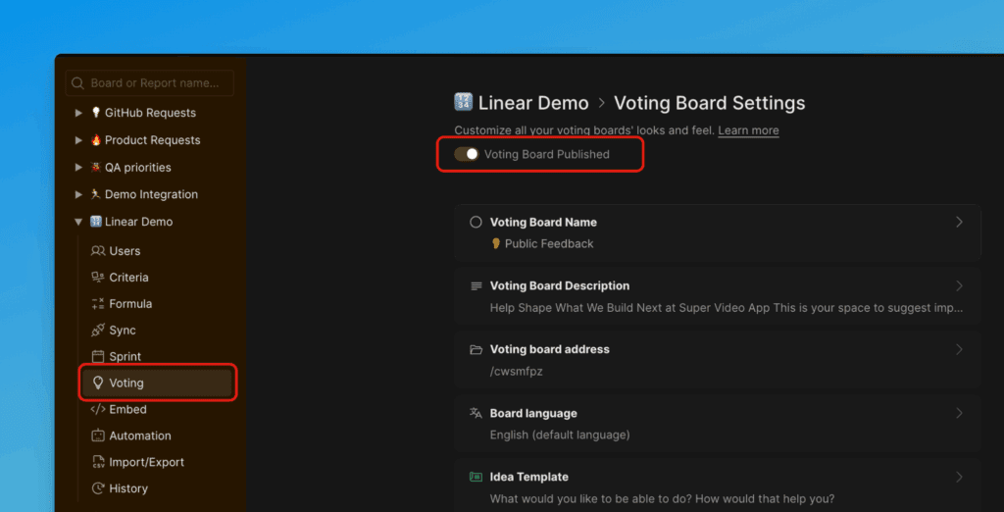Expand the GitHub Requests board
Image resolution: width=1004 pixels, height=512 pixels.
pyautogui.click(x=78, y=113)
